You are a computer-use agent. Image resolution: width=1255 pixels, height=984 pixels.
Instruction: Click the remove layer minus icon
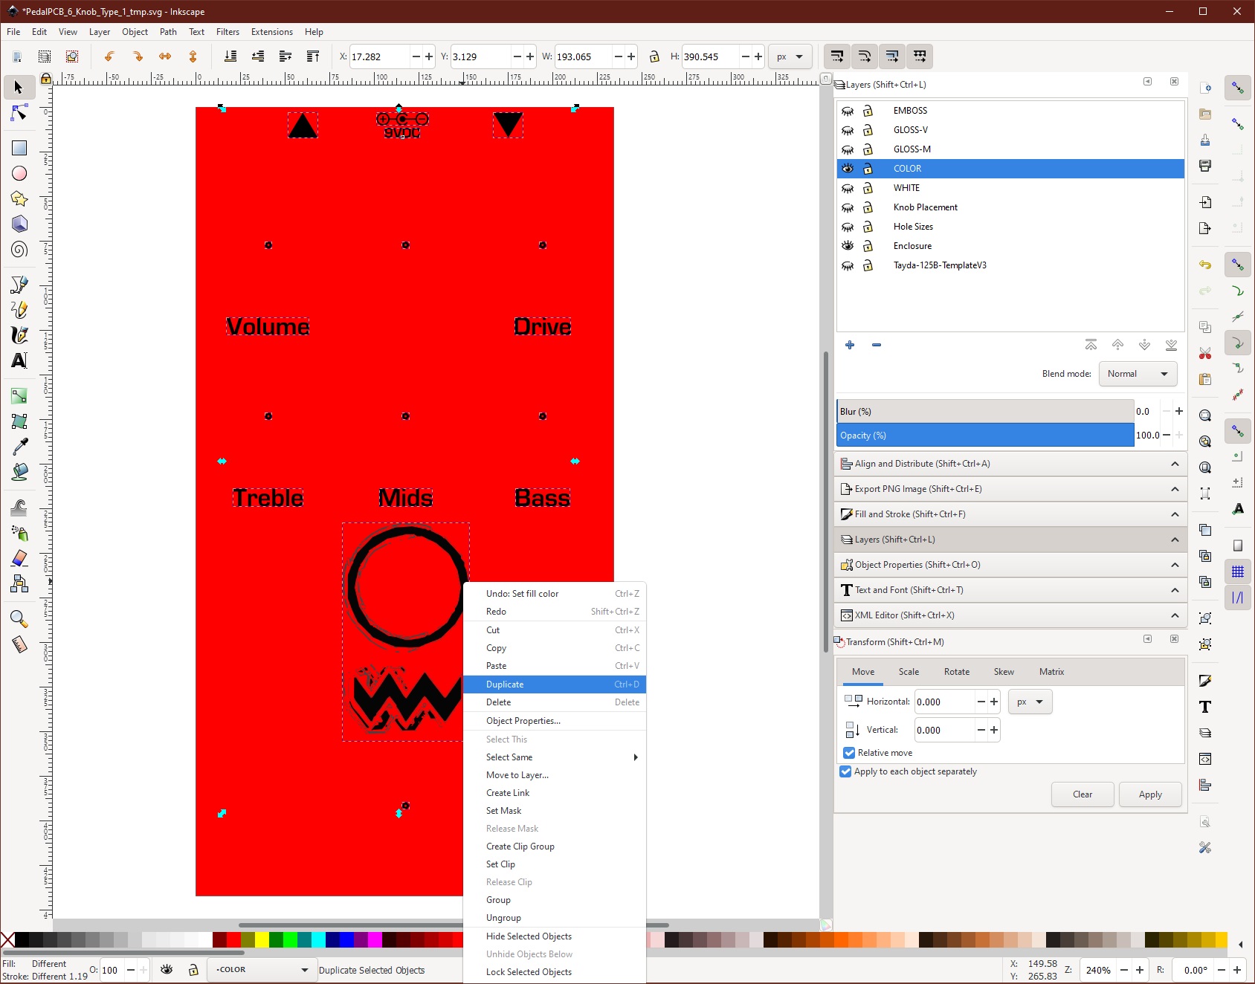(877, 345)
